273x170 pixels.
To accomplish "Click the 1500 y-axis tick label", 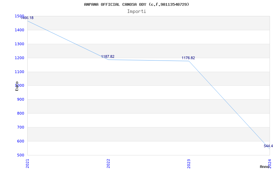I will 19,16.
